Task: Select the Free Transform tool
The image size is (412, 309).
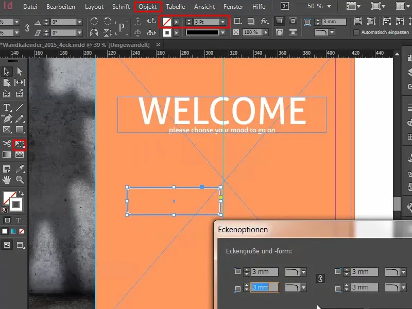Action: (20, 144)
